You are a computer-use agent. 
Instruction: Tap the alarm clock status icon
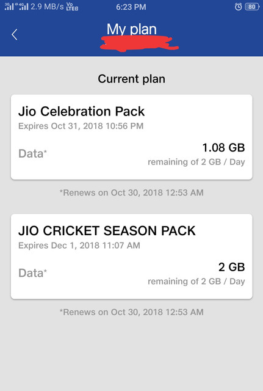pyautogui.click(x=238, y=7)
